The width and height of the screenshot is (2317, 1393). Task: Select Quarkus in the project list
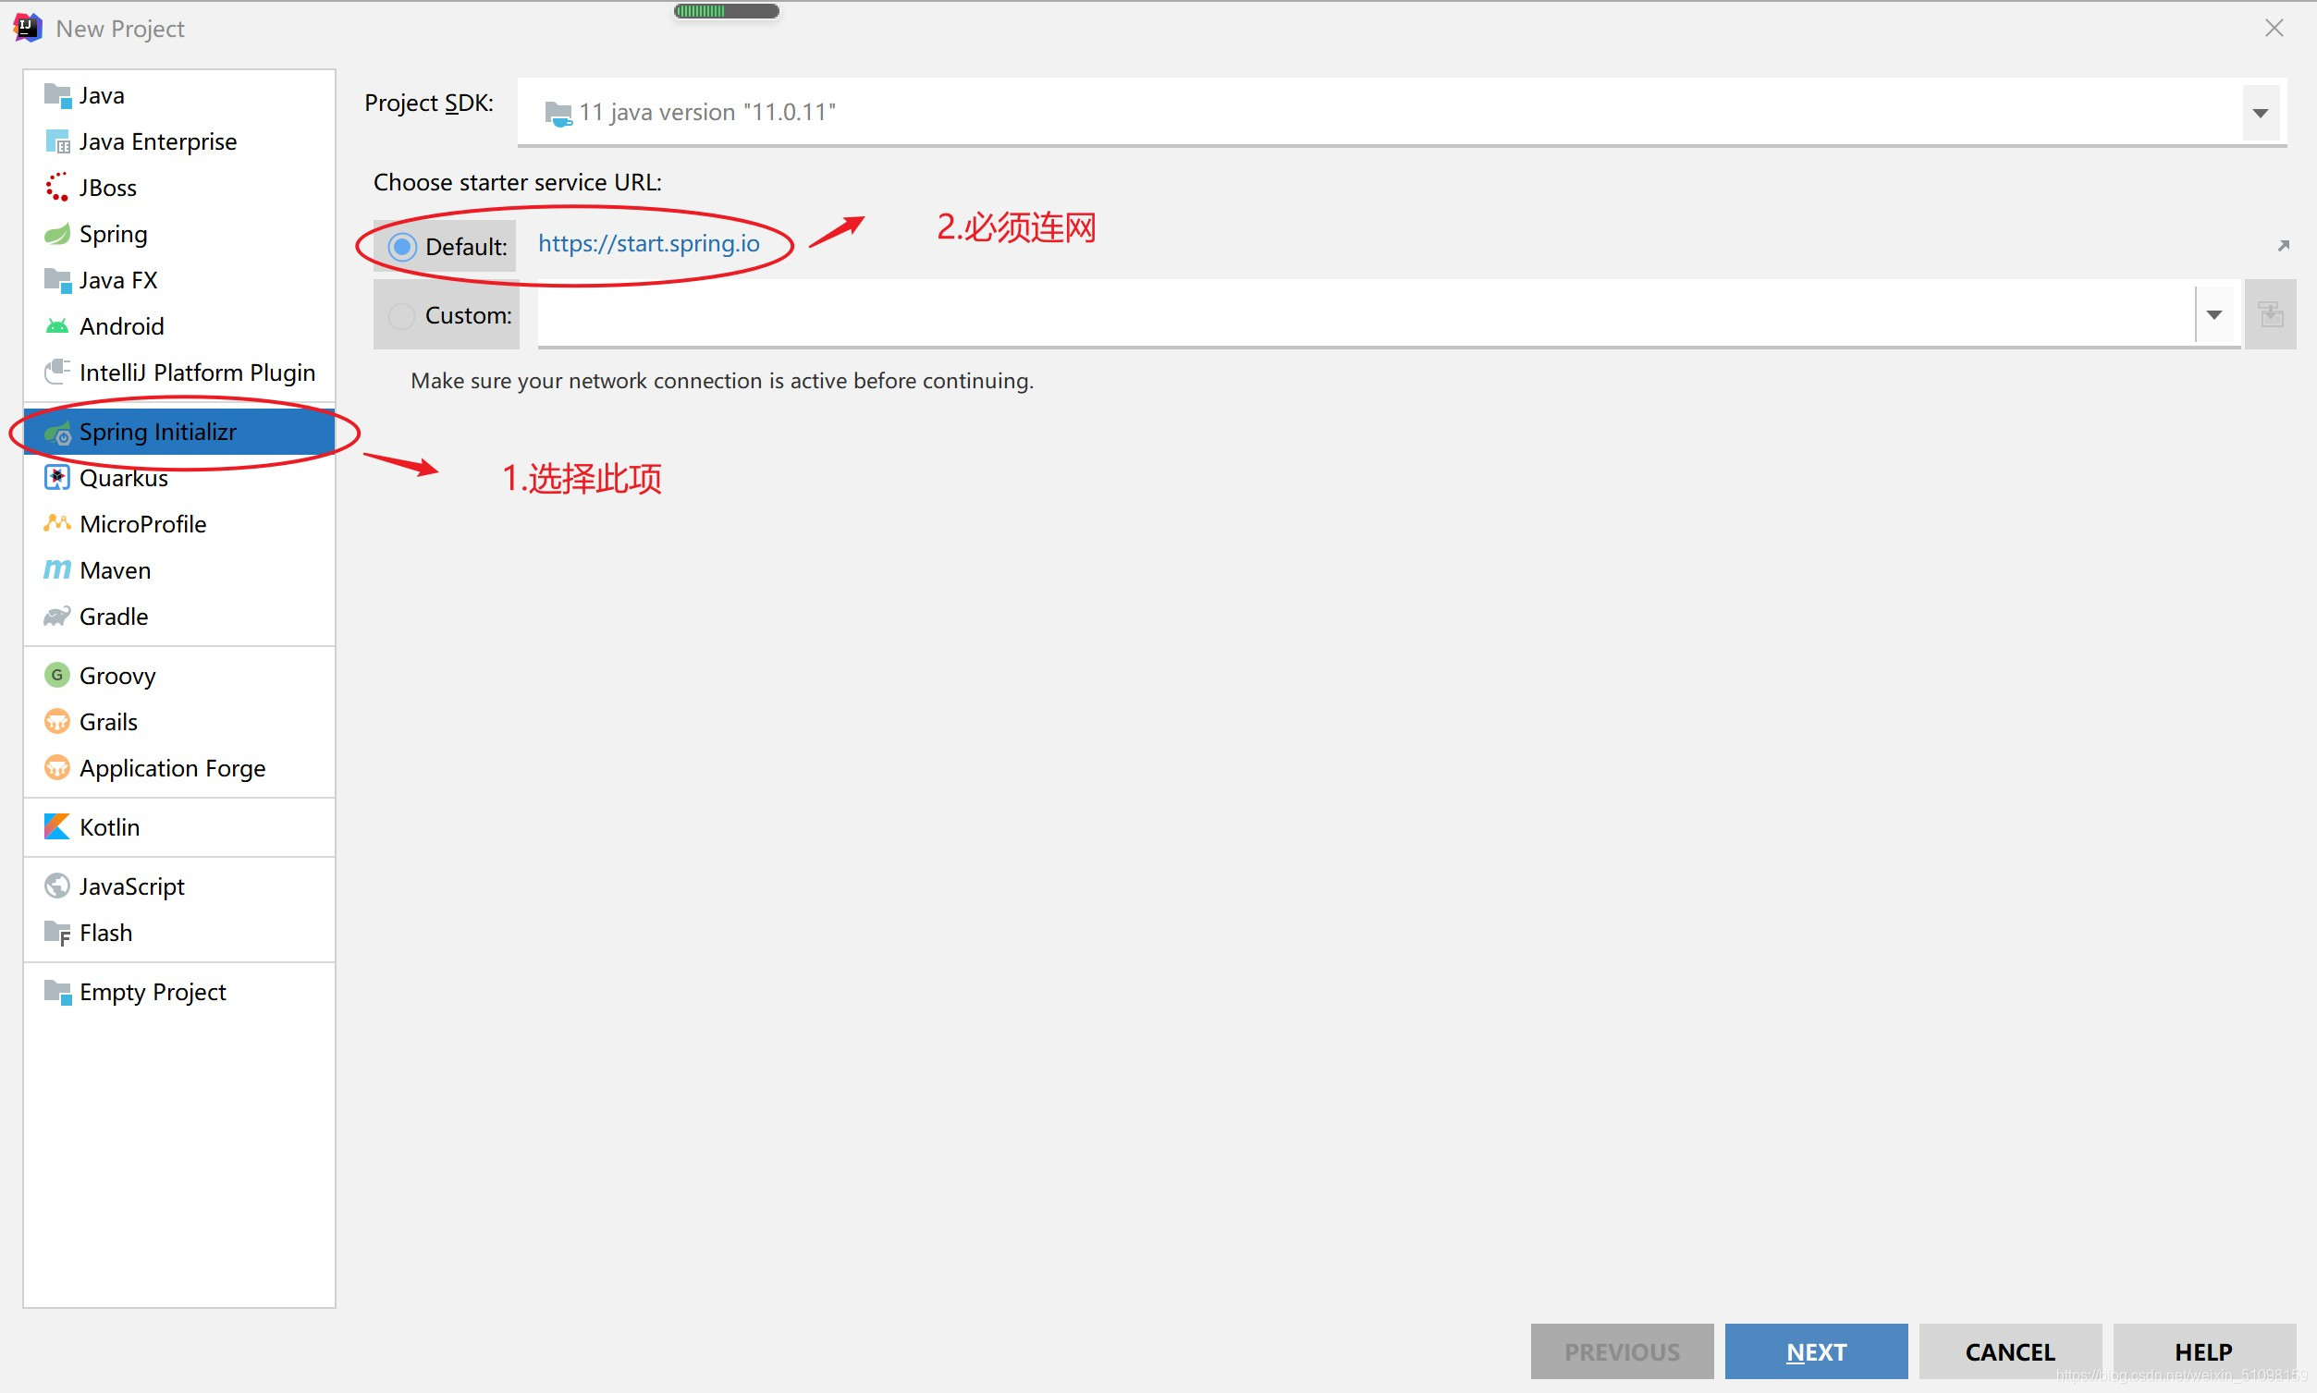pyautogui.click(x=179, y=478)
